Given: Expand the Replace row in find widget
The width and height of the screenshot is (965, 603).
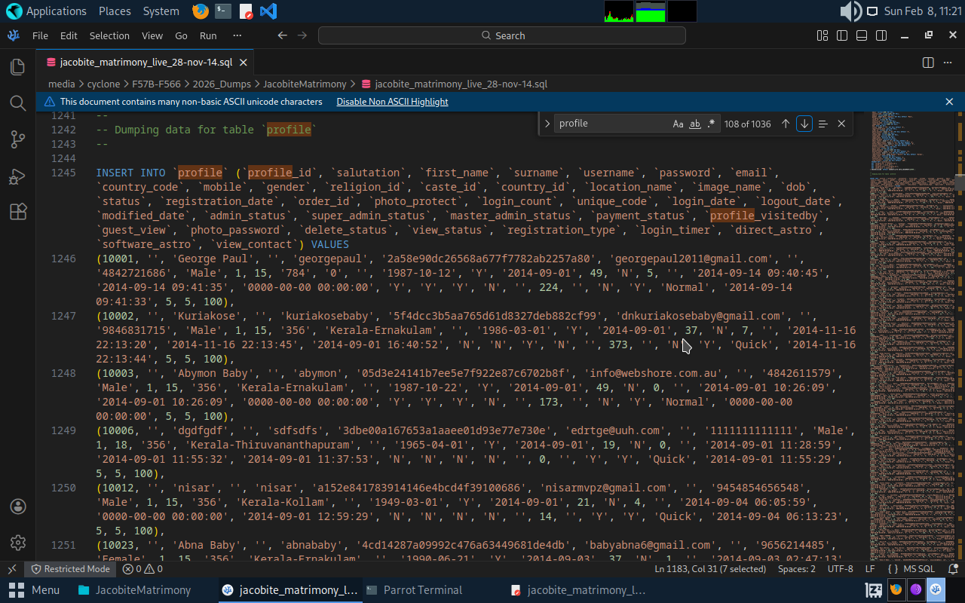Looking at the screenshot, I should pyautogui.click(x=547, y=124).
